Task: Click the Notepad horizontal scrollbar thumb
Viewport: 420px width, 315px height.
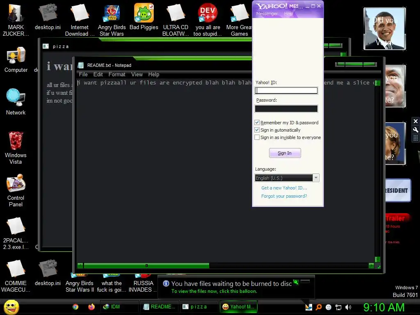Action: [x=146, y=266]
